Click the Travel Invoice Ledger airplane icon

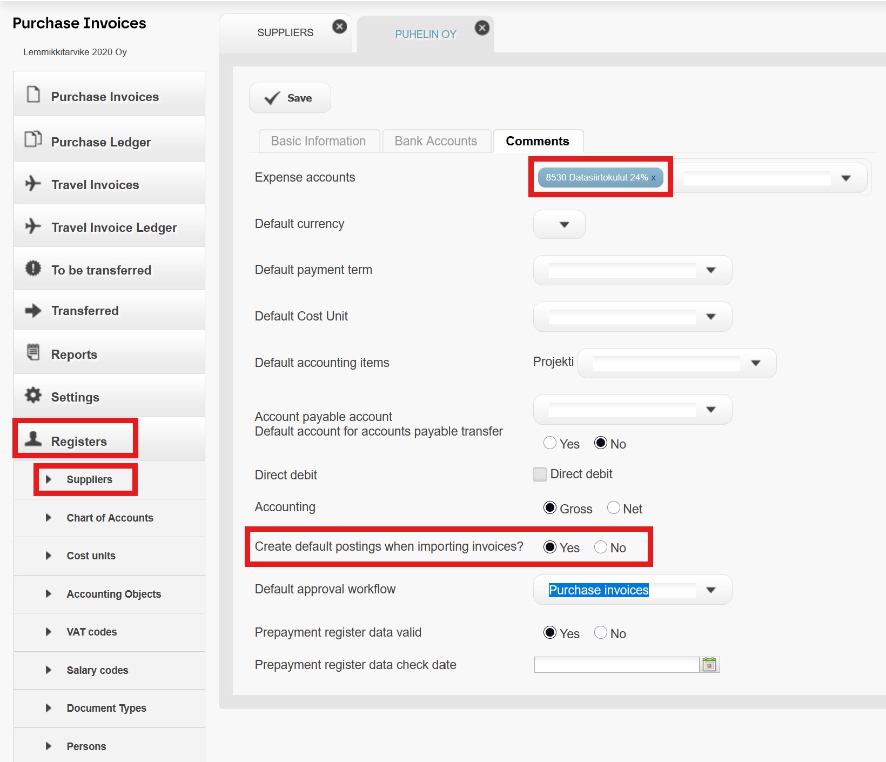pos(33,226)
